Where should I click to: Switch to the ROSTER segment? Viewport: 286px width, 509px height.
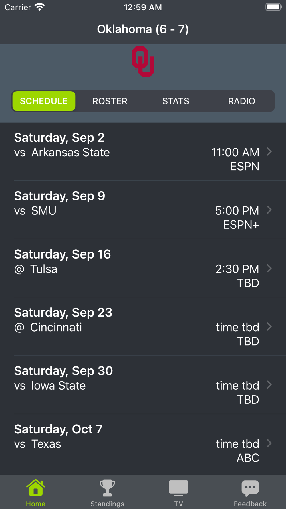(x=110, y=101)
